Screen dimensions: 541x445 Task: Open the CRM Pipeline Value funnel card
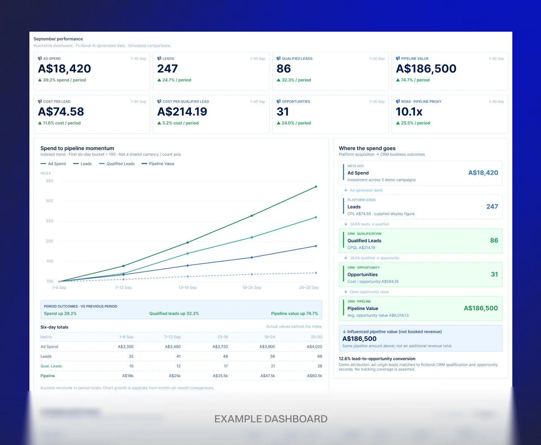(421, 308)
